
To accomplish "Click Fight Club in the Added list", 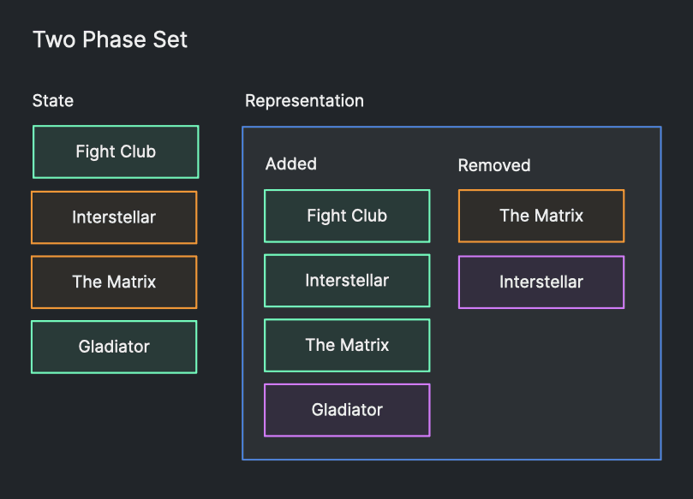I will point(347,217).
